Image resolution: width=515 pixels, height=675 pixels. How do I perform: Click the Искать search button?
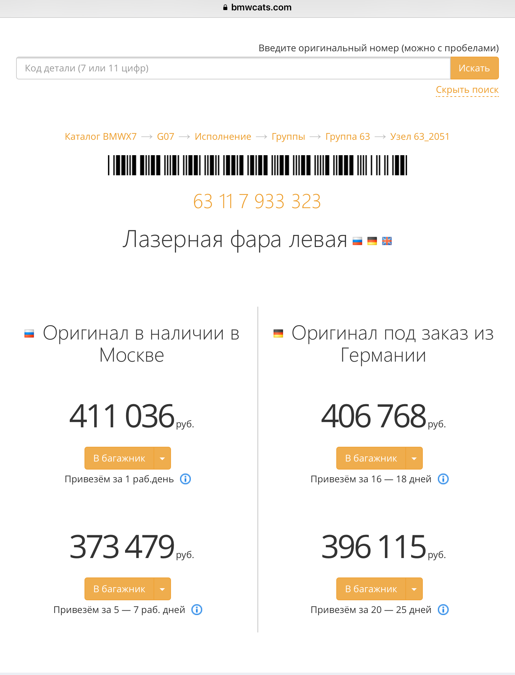474,68
